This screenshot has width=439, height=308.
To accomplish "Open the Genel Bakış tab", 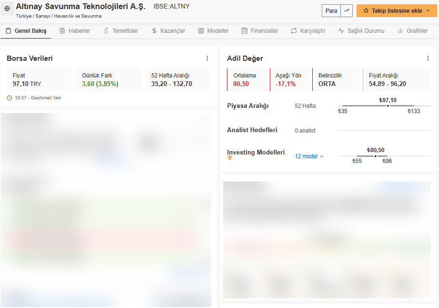I will coord(26,31).
